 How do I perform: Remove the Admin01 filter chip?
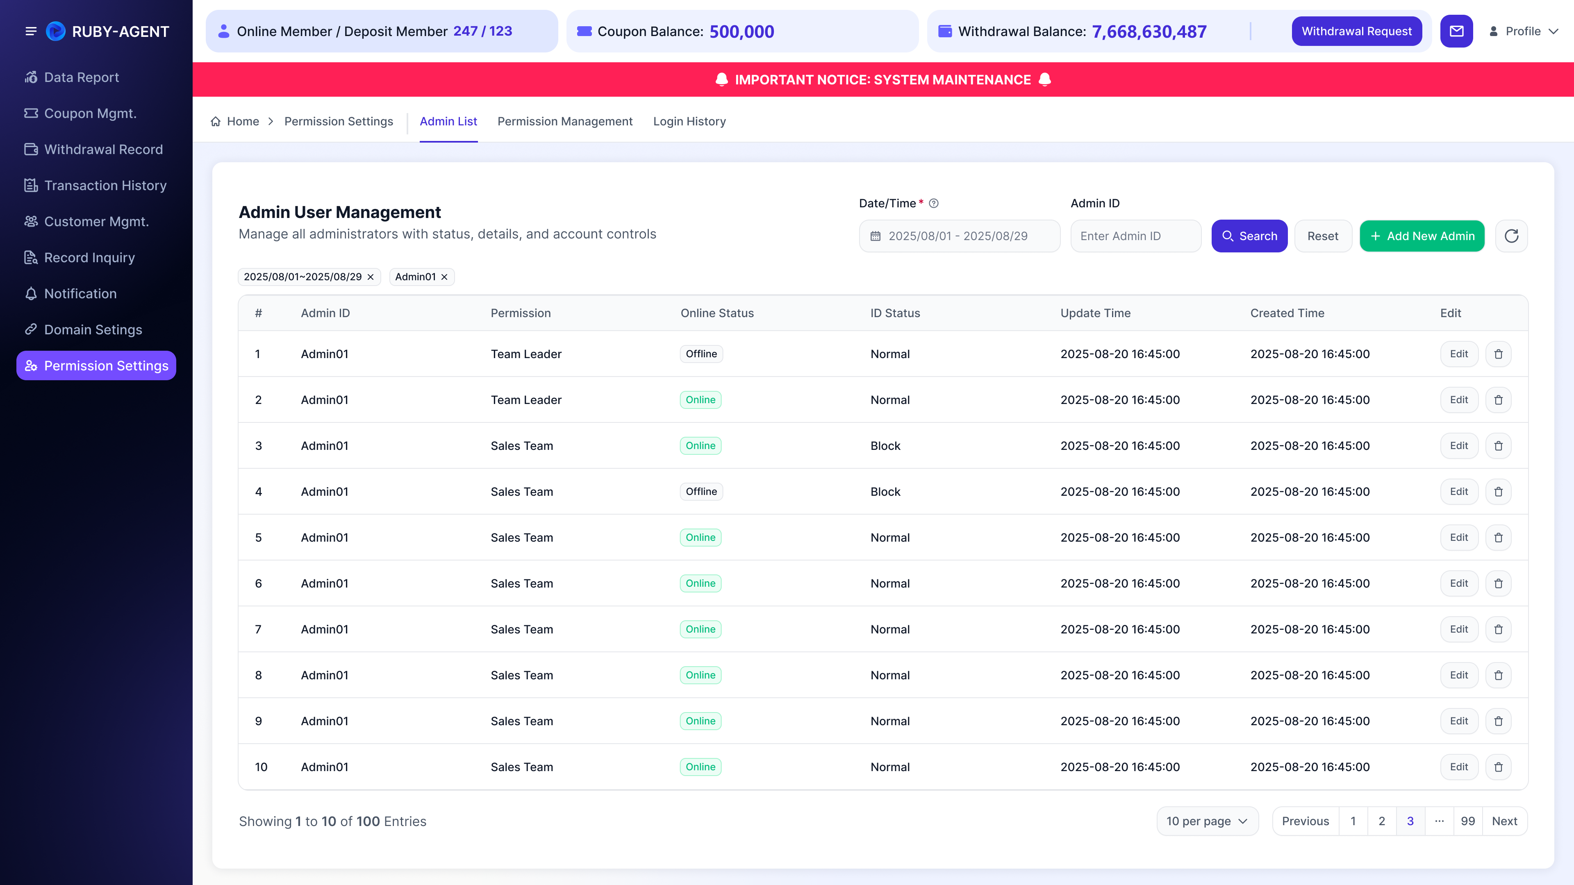pos(444,277)
